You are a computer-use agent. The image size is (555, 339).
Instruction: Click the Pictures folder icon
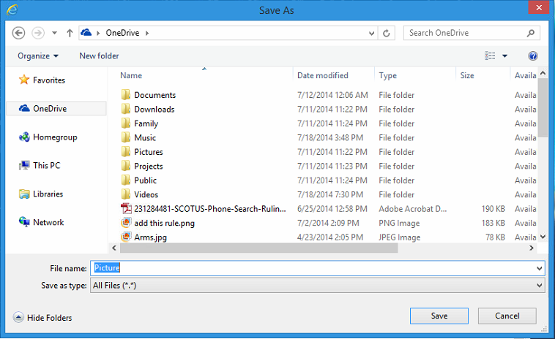(x=126, y=151)
